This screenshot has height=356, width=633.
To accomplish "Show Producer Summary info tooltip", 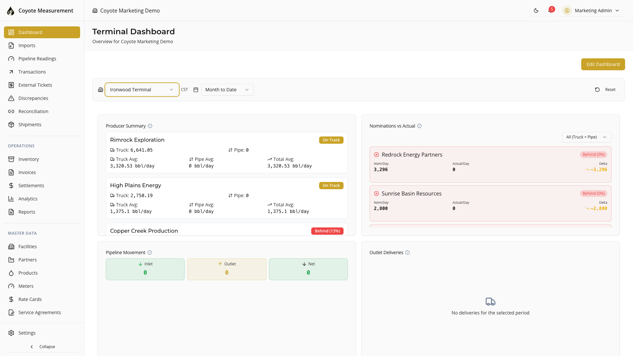I will pyautogui.click(x=150, y=126).
